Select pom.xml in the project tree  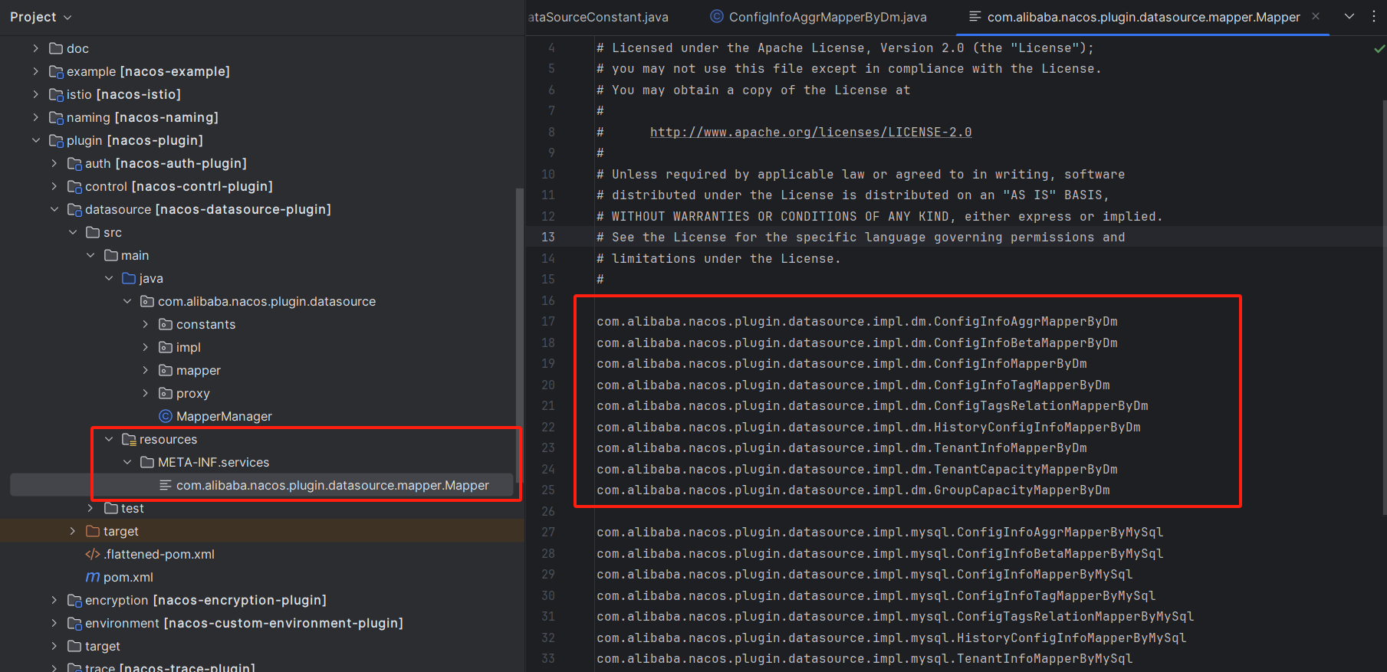click(128, 577)
